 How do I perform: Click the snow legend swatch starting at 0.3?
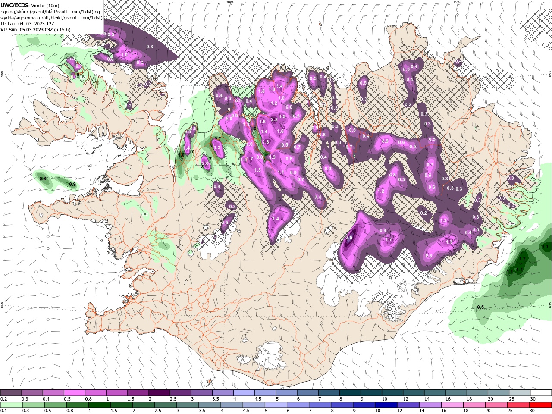point(32,393)
